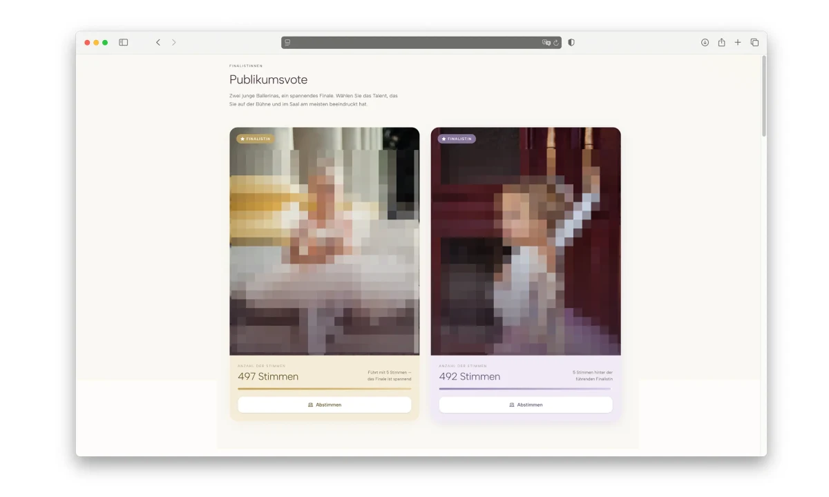Viewport: 829px width, 497px height.
Task: Show downloads with the download icon
Action: pyautogui.click(x=705, y=42)
